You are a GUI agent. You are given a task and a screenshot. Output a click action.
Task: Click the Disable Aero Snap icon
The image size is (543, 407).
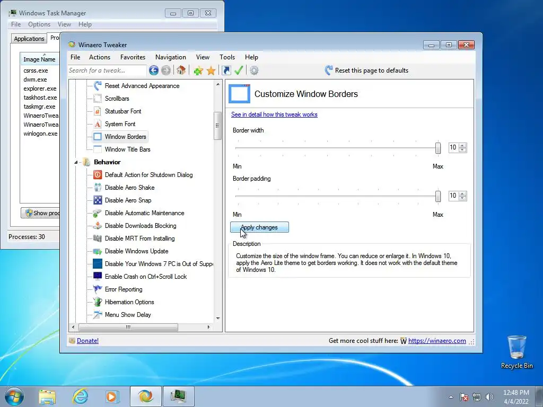point(98,200)
